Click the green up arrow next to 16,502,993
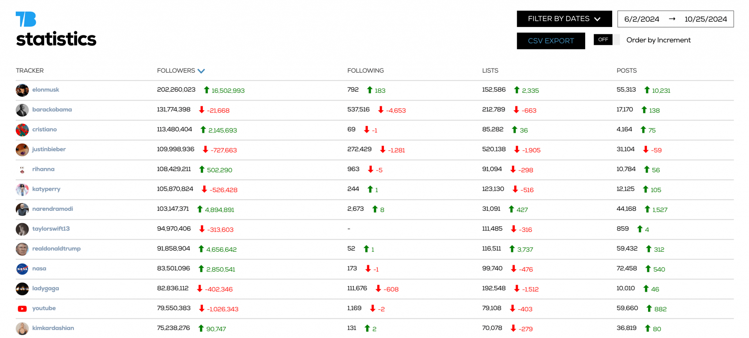Screen dimensions: 749x338 point(207,90)
